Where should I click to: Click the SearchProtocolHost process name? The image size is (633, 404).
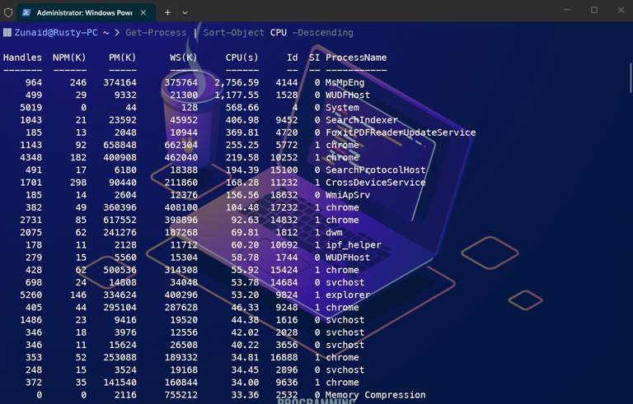click(x=376, y=170)
